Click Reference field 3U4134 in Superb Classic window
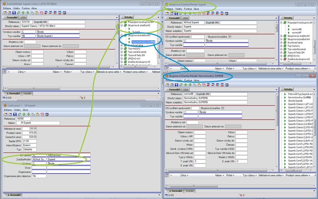 [x=26, y=22]
